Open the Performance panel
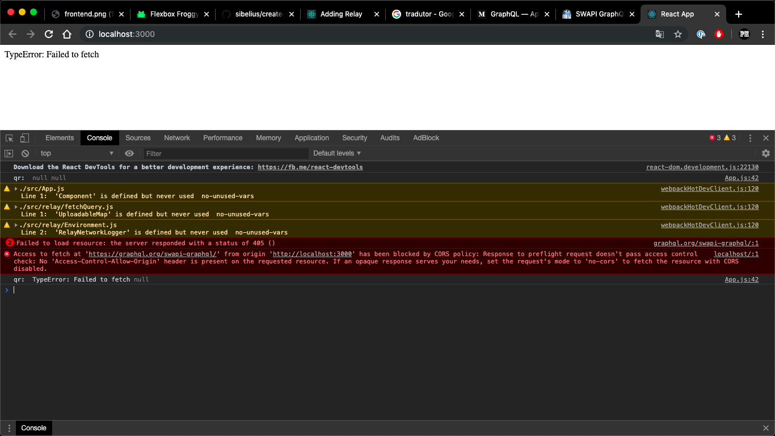 (223, 138)
